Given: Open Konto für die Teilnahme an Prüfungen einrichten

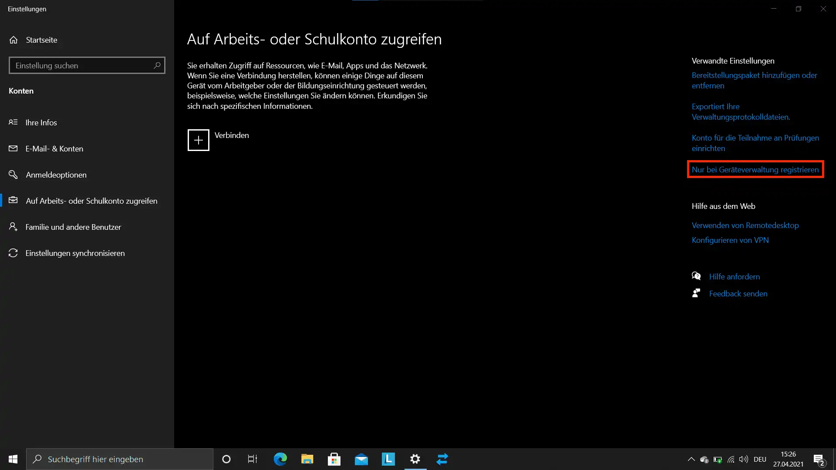Looking at the screenshot, I should coord(755,143).
